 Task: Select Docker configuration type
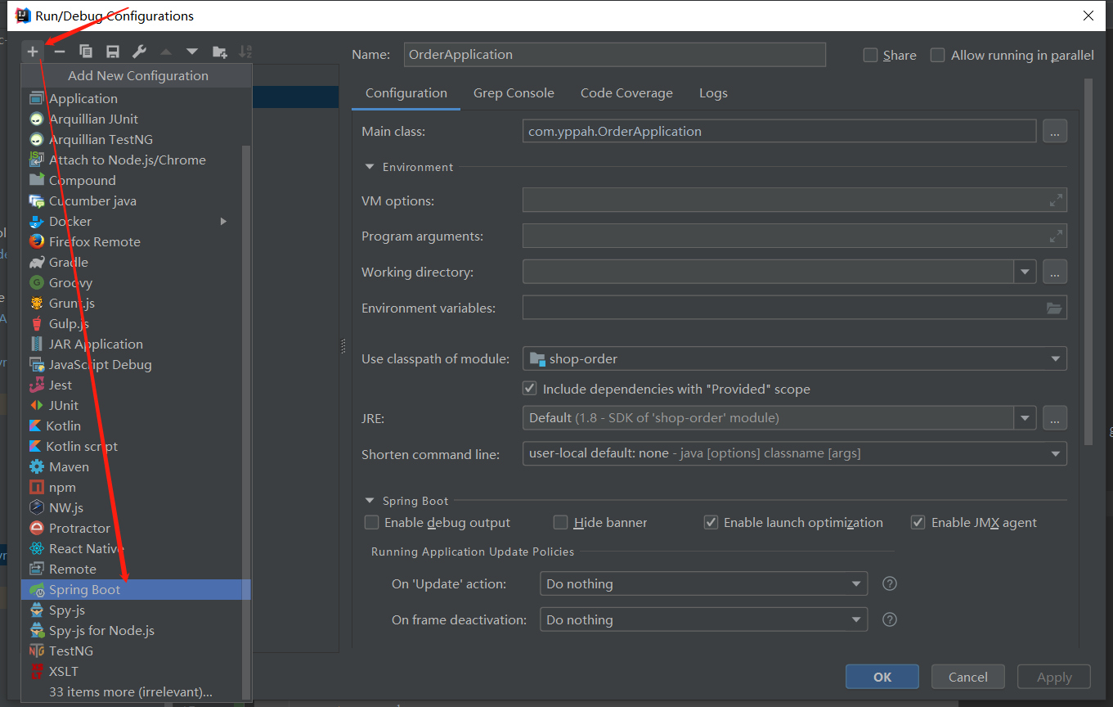click(x=136, y=222)
